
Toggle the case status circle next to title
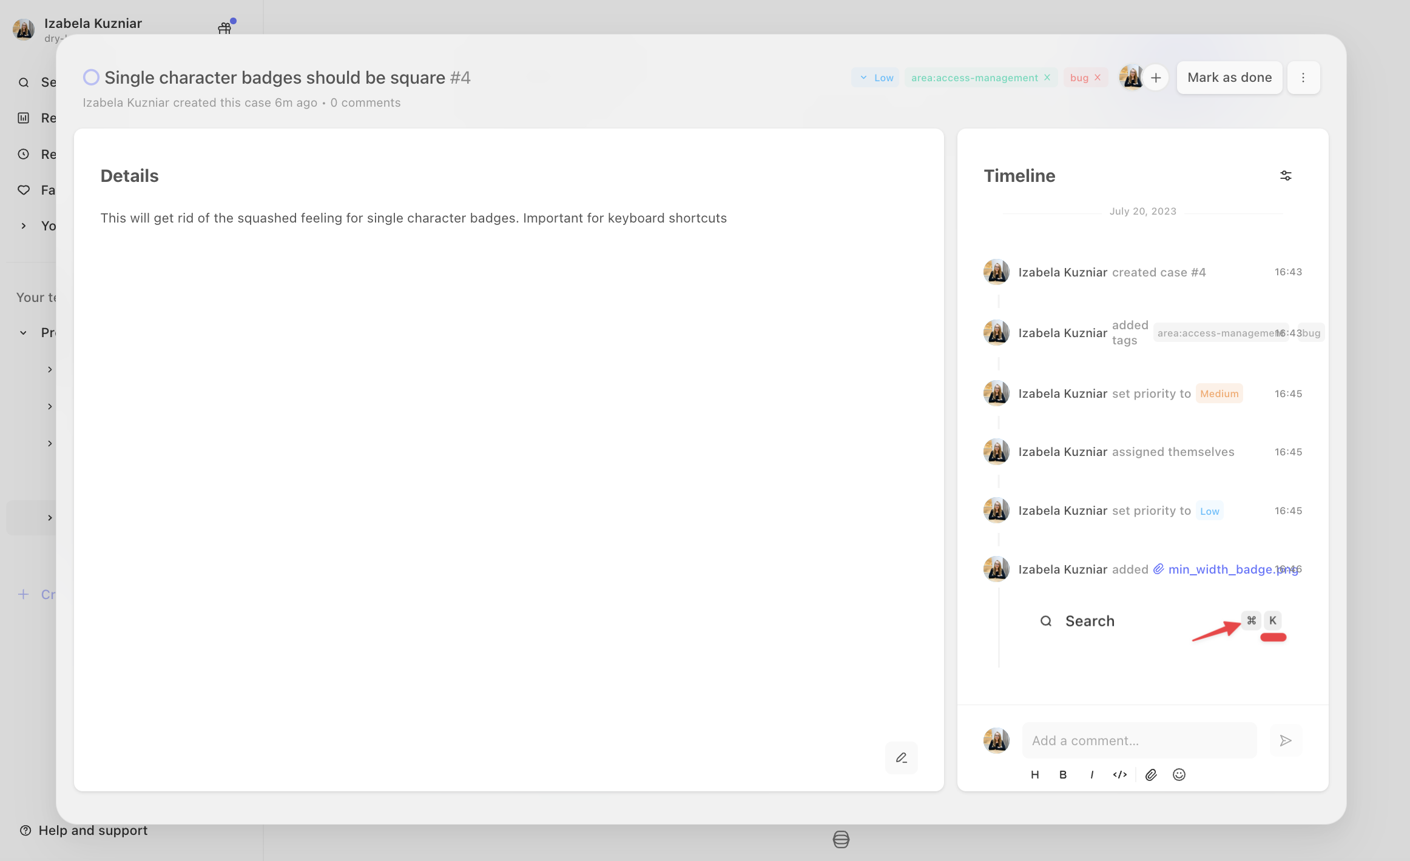click(x=91, y=78)
